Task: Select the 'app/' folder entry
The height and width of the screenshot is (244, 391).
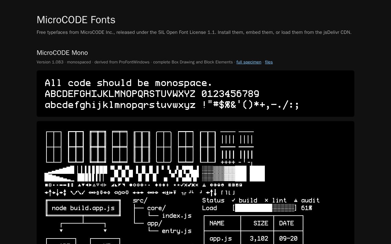Action: click(x=155, y=223)
